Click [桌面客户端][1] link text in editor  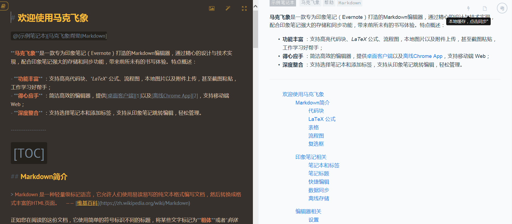coord(123,96)
